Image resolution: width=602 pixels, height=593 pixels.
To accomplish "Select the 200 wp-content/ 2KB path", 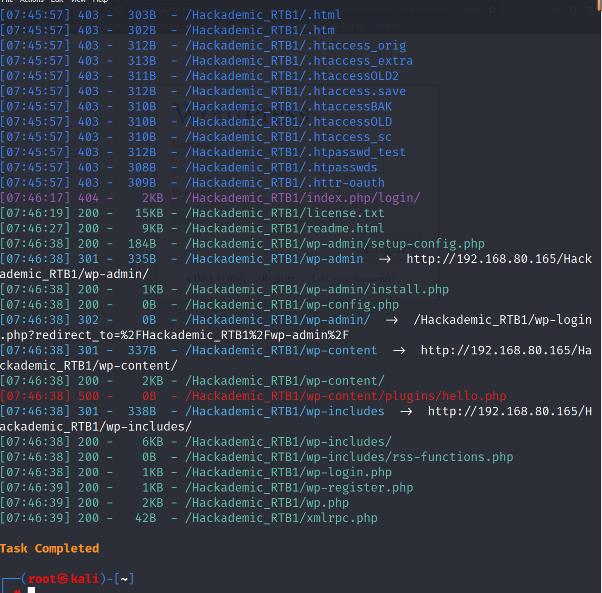I will (284, 381).
